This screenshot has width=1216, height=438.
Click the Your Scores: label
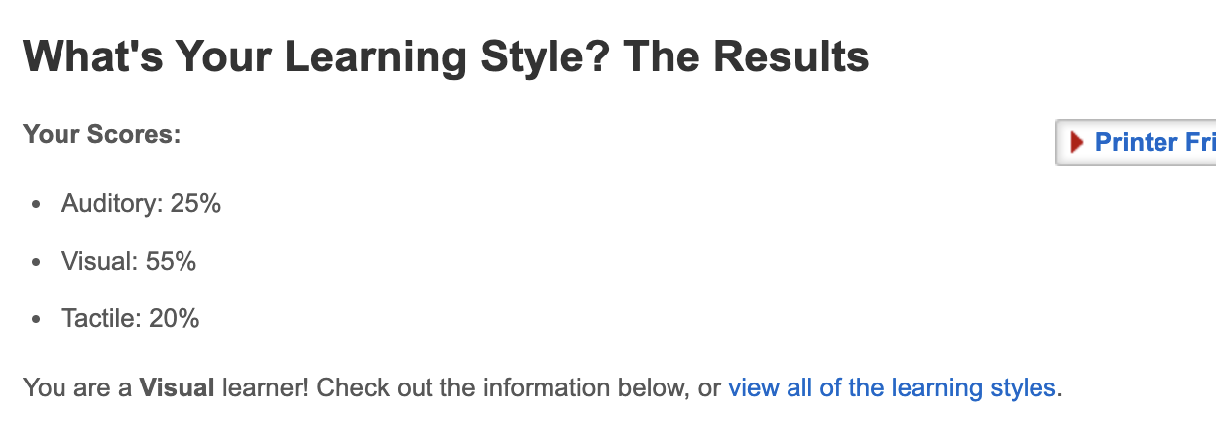(102, 133)
